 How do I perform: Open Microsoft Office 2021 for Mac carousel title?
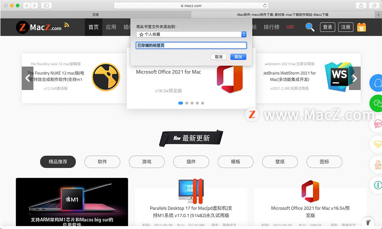pos(168,72)
